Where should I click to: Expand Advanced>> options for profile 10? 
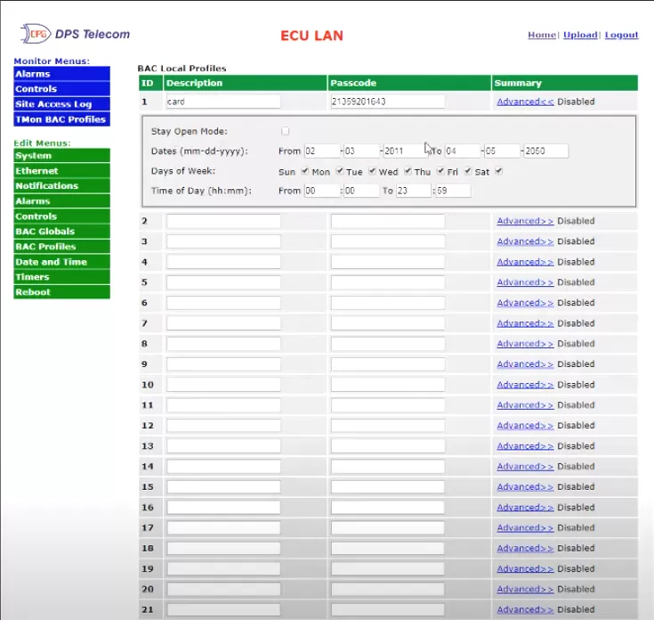[x=525, y=385]
